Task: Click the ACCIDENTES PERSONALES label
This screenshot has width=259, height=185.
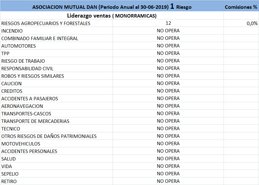Action: [29, 151]
